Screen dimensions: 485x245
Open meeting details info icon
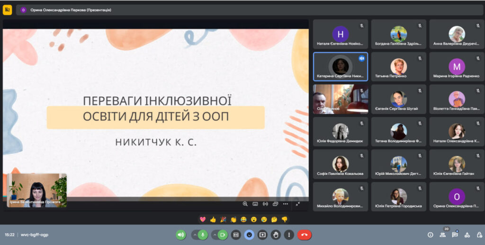pos(431,235)
